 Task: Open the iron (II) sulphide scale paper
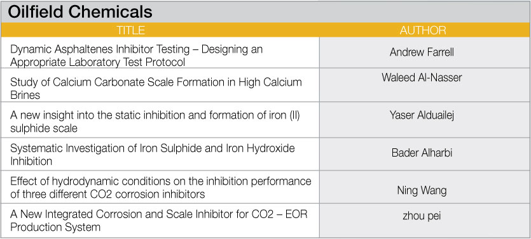155,122
